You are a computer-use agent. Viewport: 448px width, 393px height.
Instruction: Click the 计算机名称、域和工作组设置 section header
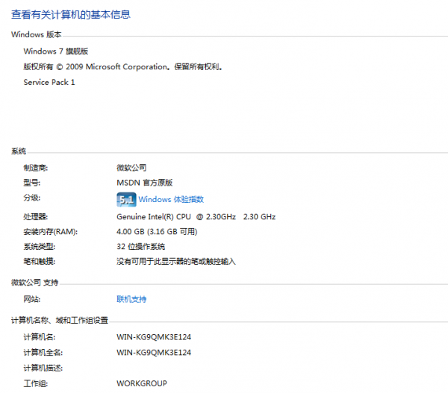[60, 321]
